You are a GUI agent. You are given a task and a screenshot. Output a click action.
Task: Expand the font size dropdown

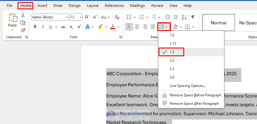tap(81, 17)
